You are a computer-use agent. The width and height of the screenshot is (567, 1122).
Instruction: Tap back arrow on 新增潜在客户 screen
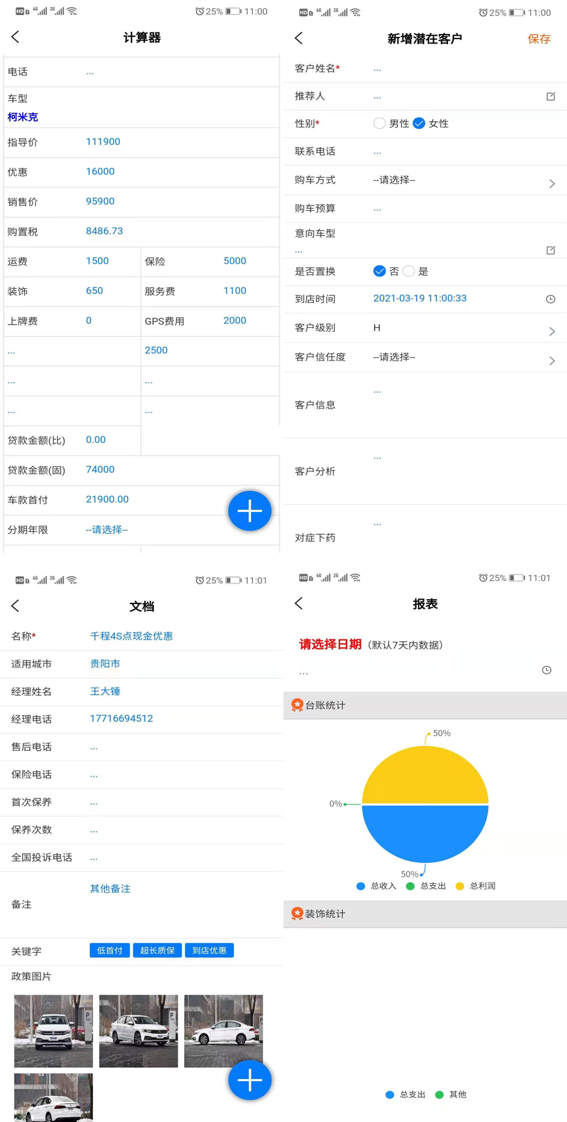point(298,38)
